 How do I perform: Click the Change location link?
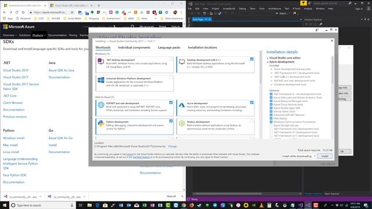point(173,146)
